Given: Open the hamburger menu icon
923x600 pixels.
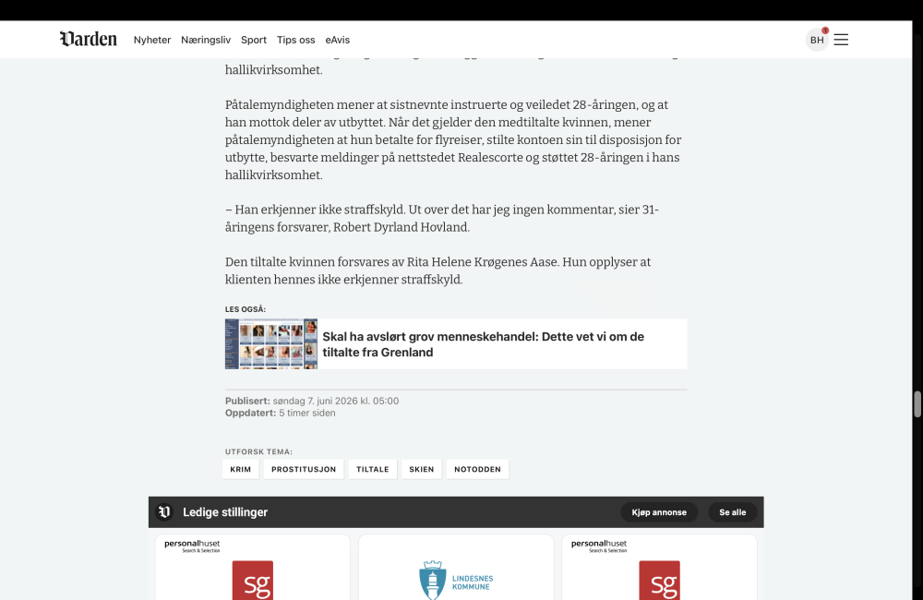Looking at the screenshot, I should point(841,40).
